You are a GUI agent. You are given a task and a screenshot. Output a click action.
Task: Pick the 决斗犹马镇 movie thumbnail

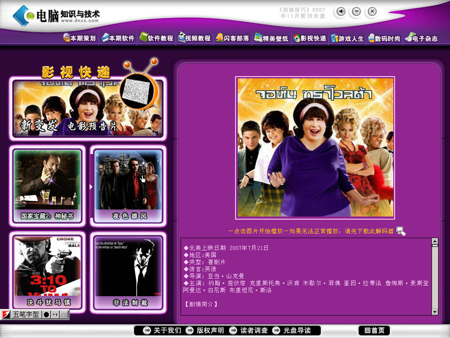47,272
